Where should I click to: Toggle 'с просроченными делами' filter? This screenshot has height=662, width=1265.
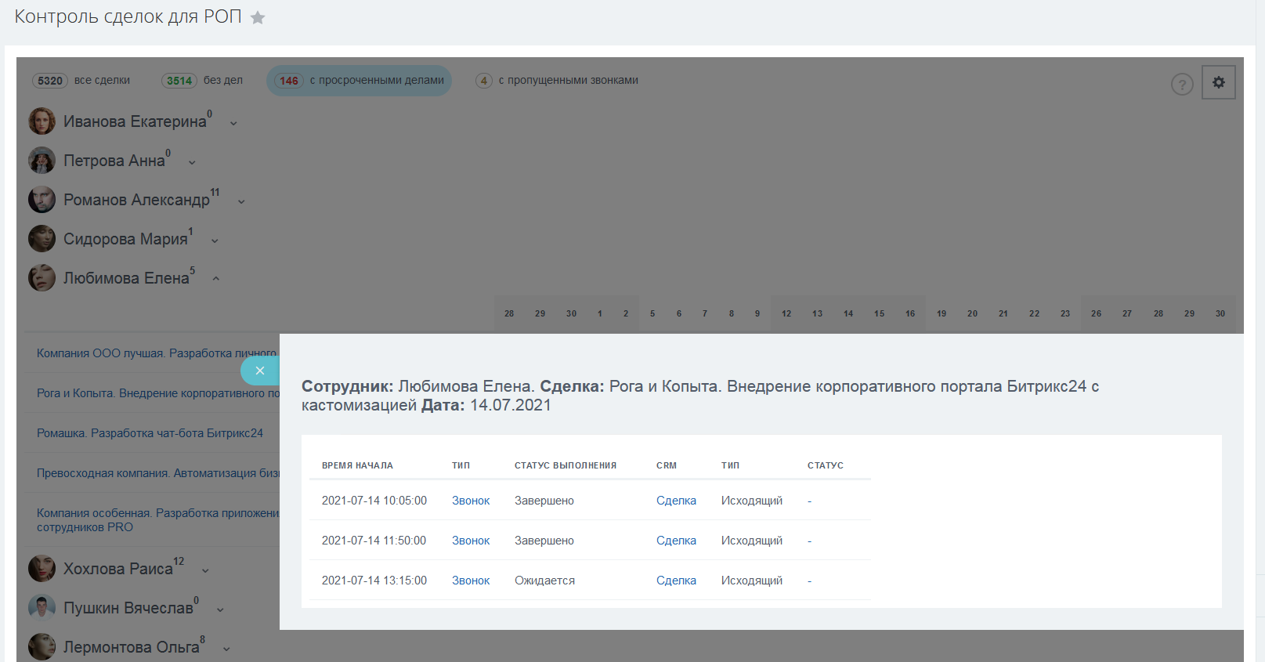click(360, 81)
